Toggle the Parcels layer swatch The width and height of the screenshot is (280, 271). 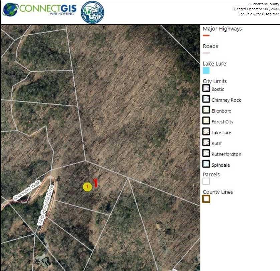tap(206, 181)
